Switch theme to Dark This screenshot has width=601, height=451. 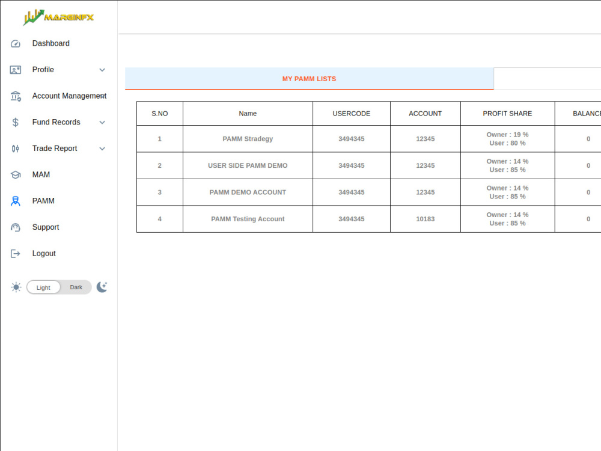tap(76, 287)
